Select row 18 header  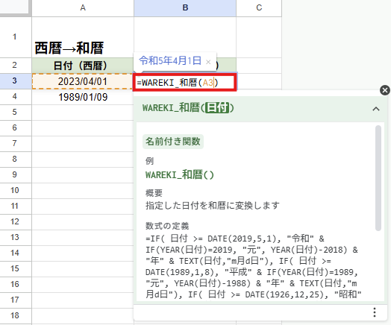(x=15, y=316)
